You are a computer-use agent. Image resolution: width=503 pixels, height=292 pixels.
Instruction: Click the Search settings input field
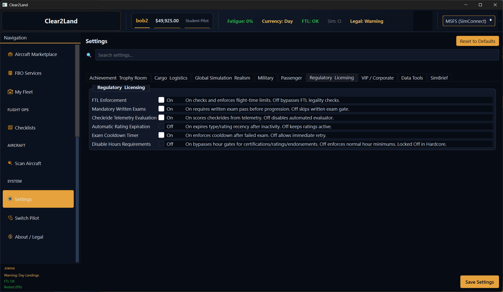(296, 55)
